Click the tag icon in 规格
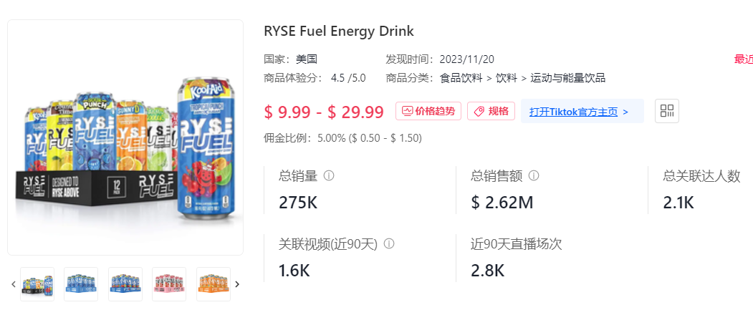Image resolution: width=753 pixels, height=310 pixels. pos(479,111)
